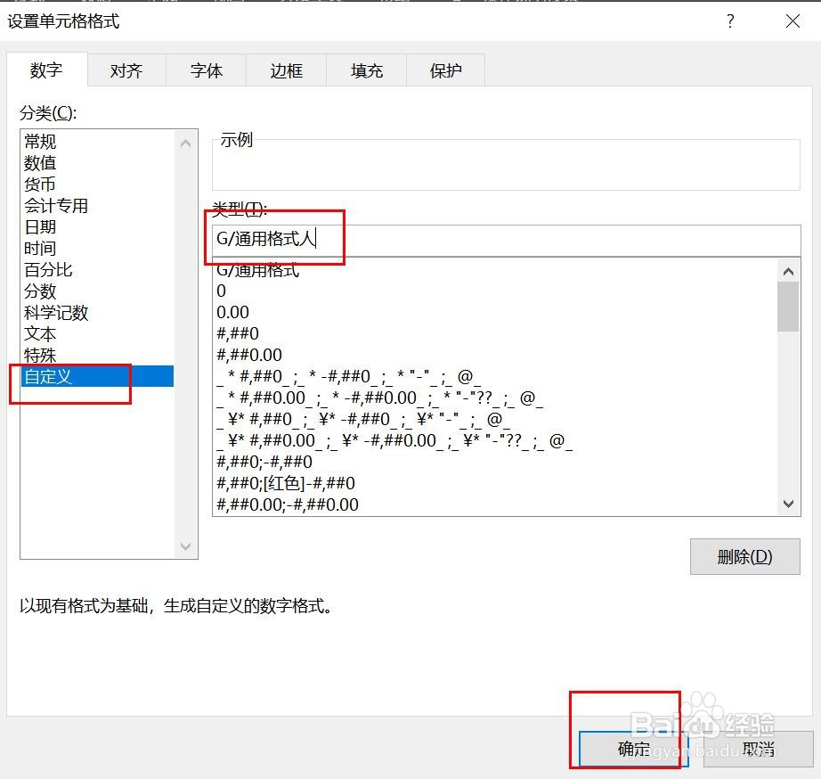The width and height of the screenshot is (821, 779).
Task: Click category list scroll down arrow
Action: [185, 546]
